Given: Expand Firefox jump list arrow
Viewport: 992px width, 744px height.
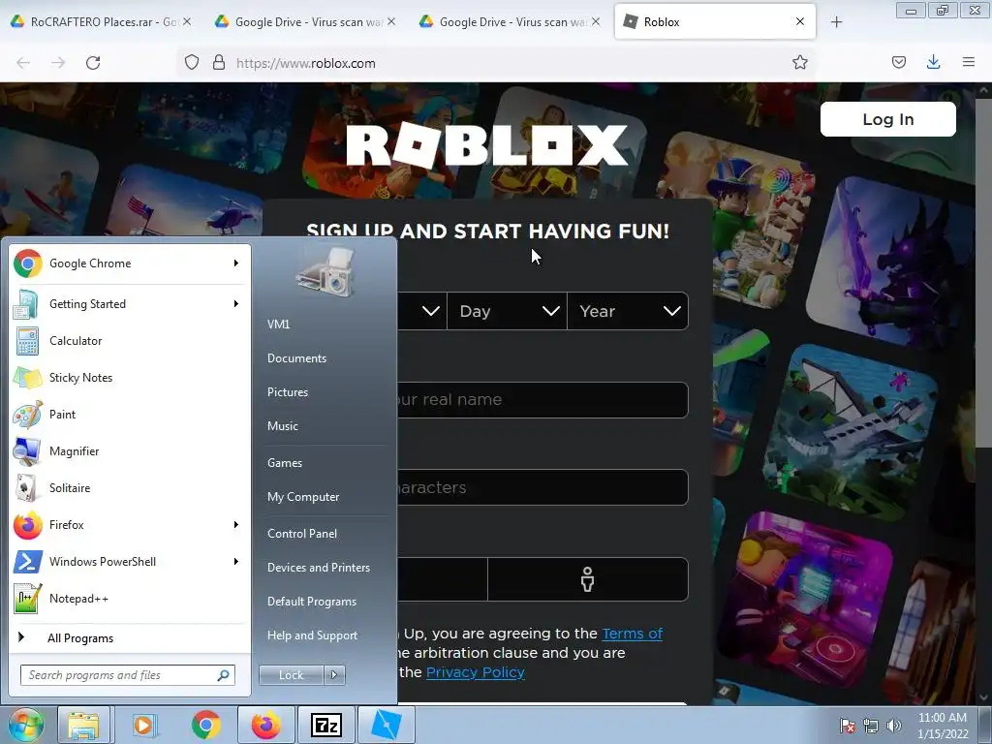Looking at the screenshot, I should pyautogui.click(x=236, y=524).
